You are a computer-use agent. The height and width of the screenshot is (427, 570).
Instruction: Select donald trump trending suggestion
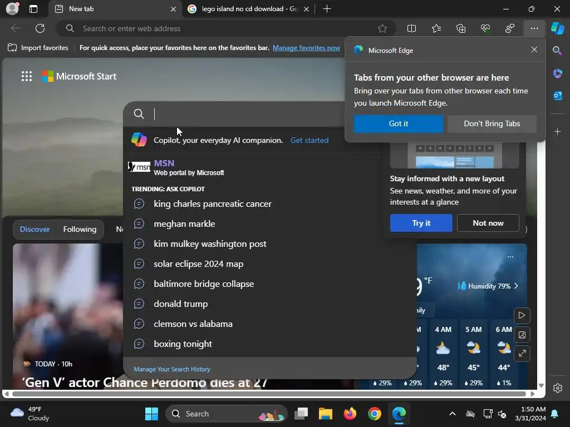[270, 304]
